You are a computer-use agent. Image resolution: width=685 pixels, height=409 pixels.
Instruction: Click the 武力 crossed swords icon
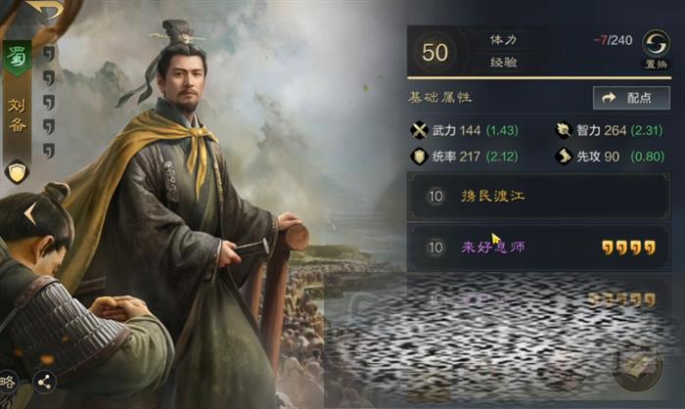419,130
